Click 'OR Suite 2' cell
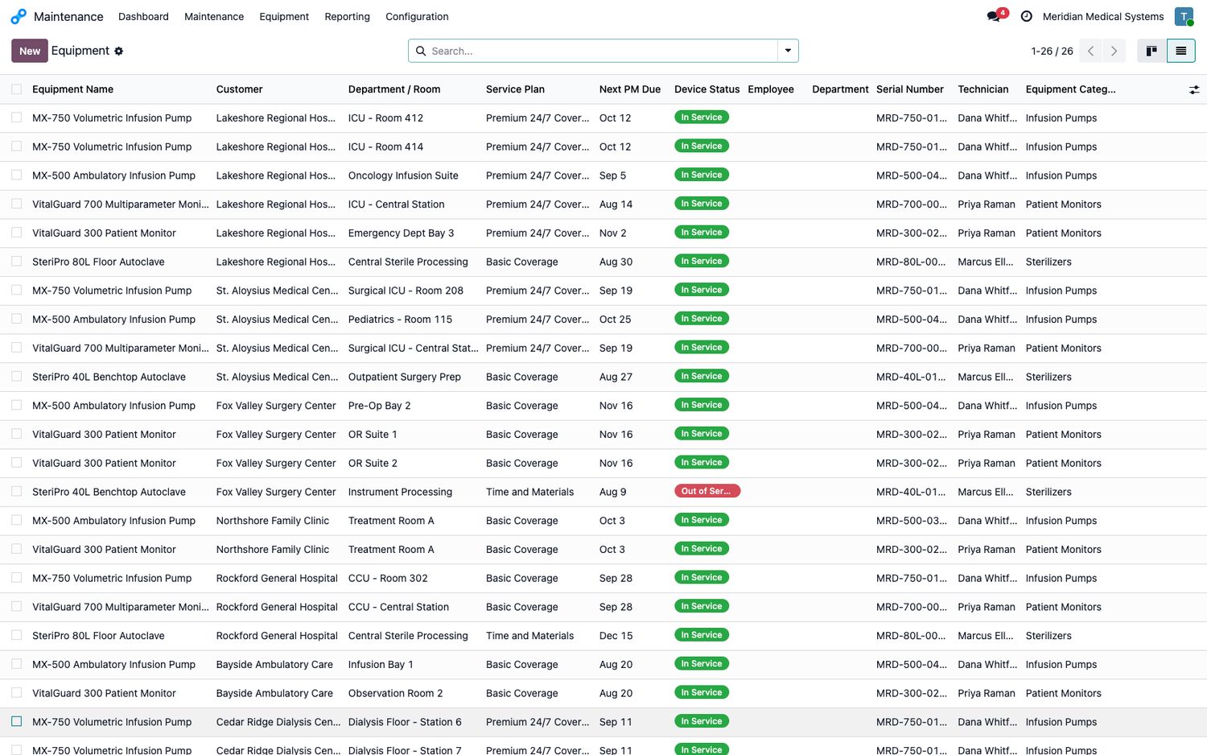Screen dimensions: 1207x755 point(373,463)
